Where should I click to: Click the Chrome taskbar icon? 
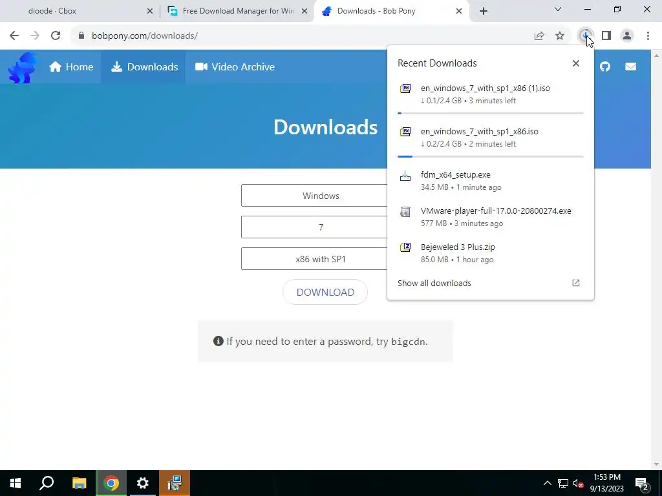111,483
